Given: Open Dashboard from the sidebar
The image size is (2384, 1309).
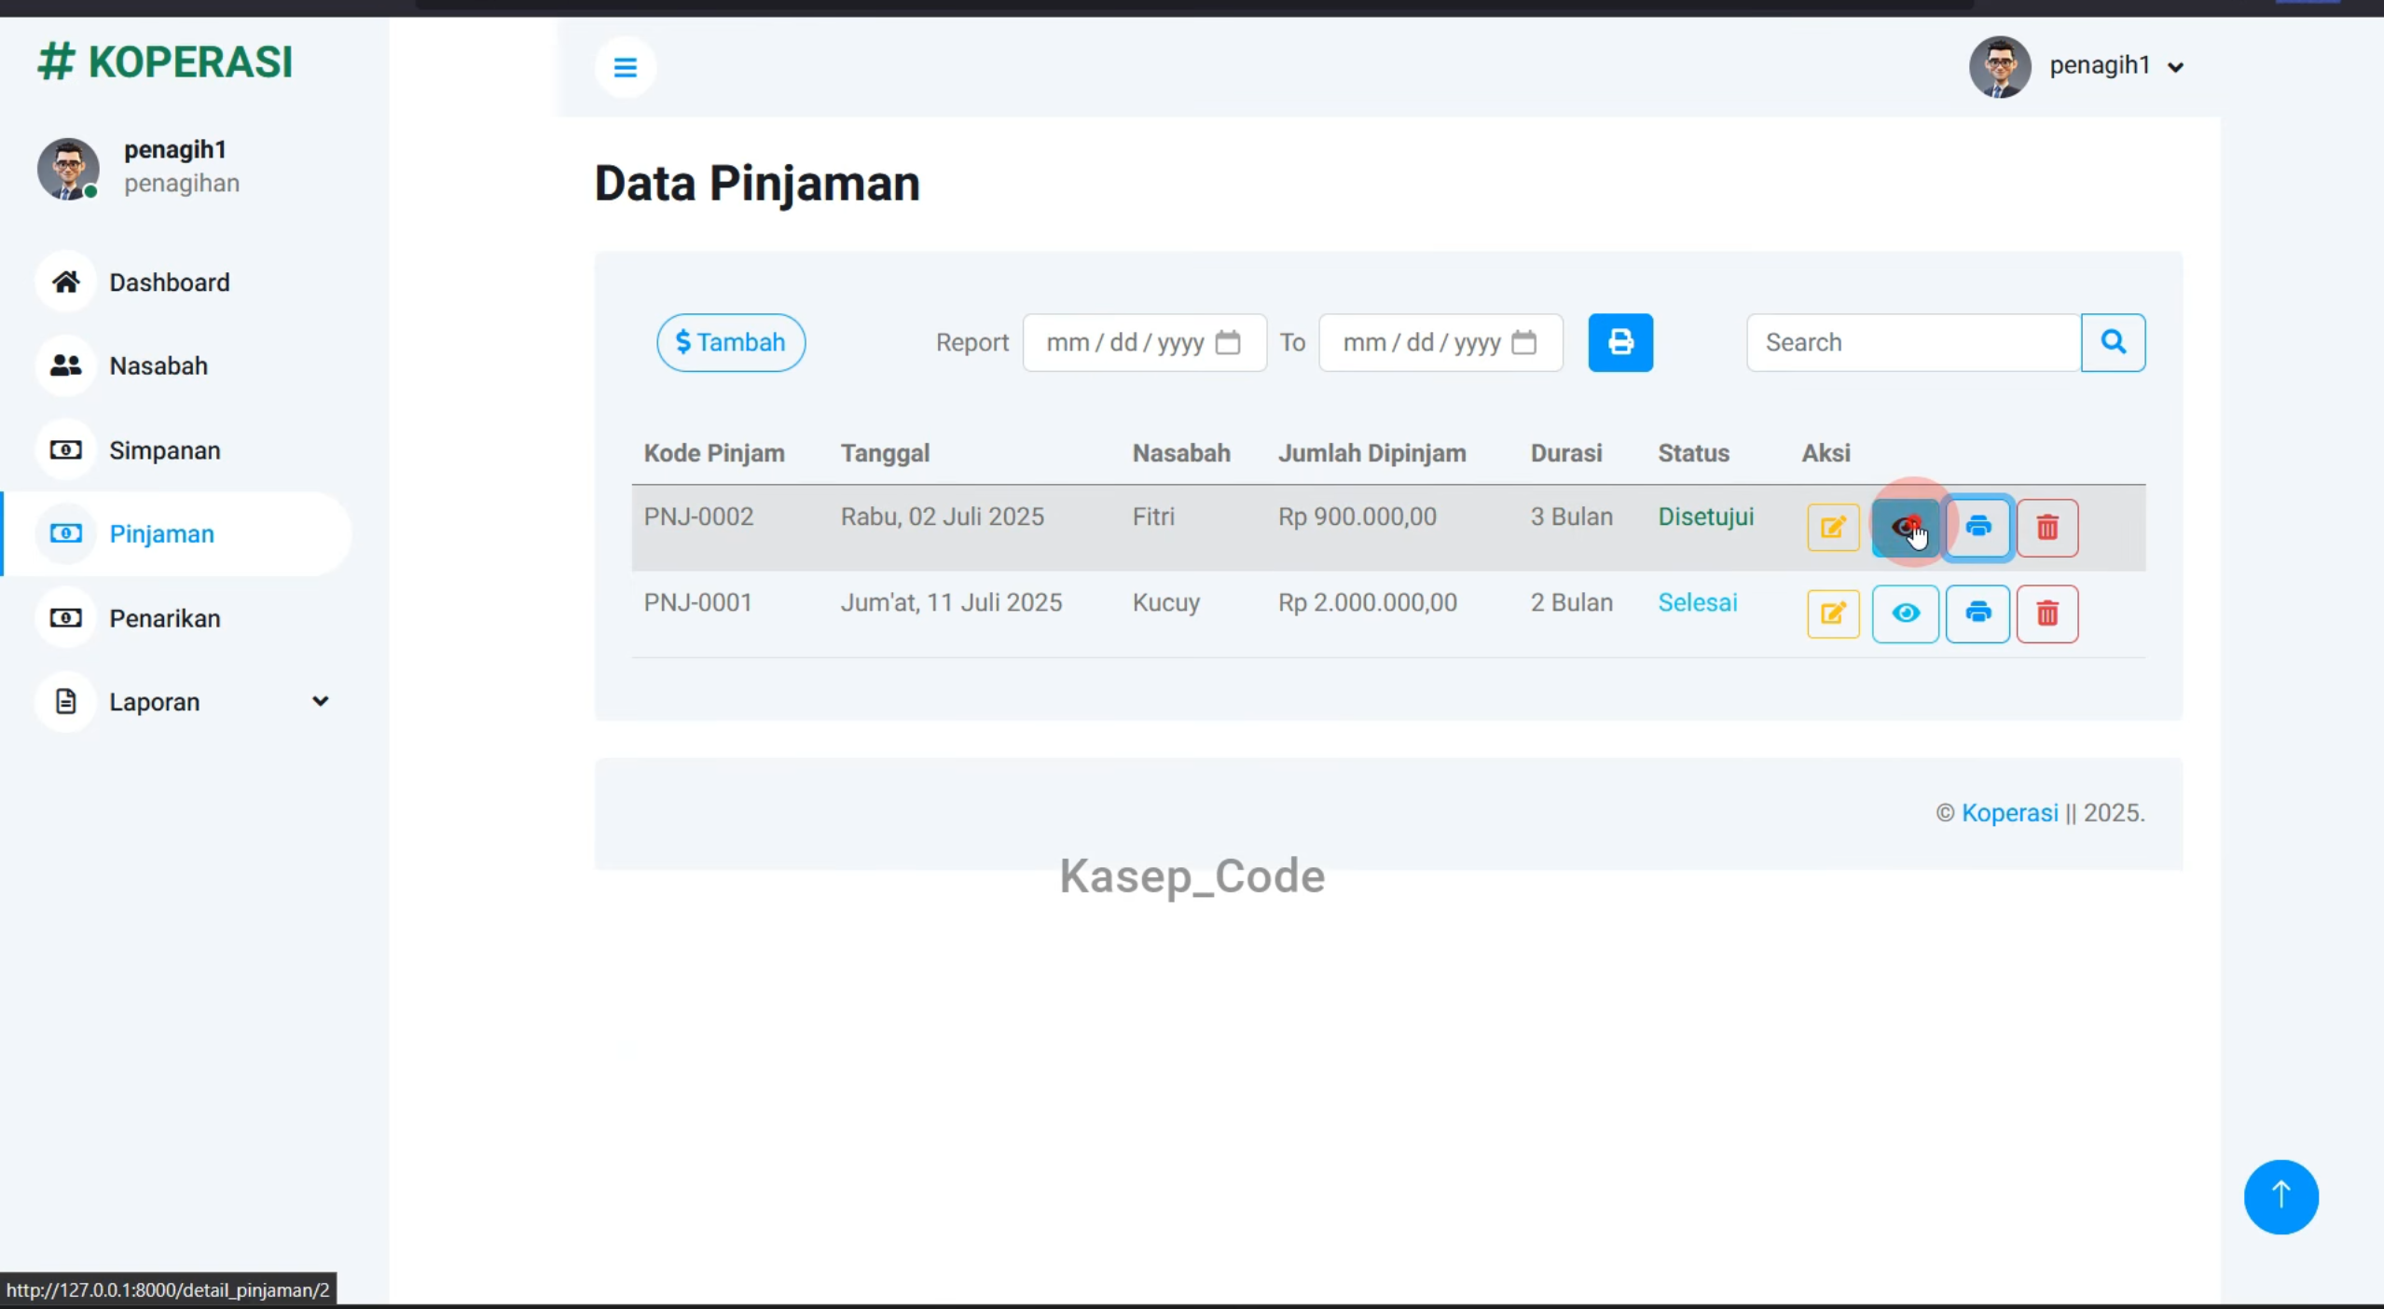Looking at the screenshot, I should pyautogui.click(x=177, y=282).
